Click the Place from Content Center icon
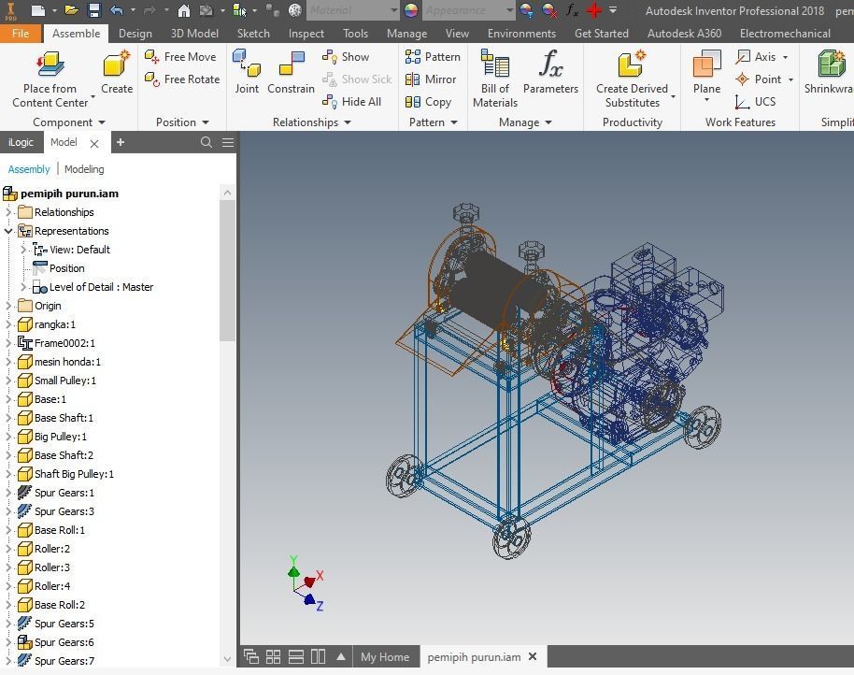The image size is (854, 675). [50, 64]
